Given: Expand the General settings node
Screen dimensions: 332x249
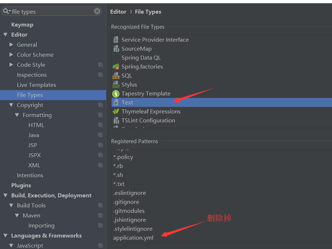Looking at the screenshot, I should (x=11, y=44).
